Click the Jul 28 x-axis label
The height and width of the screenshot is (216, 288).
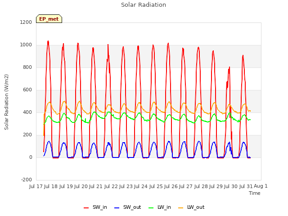point(201,186)
